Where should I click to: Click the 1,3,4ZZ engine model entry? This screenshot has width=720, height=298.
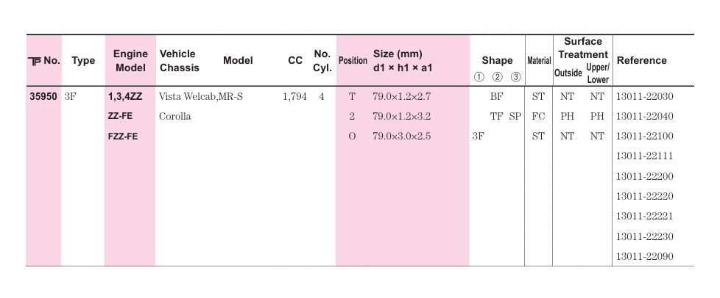[x=125, y=97]
